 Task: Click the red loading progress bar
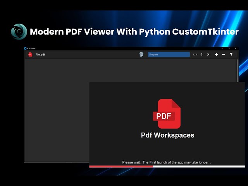tap(121, 166)
